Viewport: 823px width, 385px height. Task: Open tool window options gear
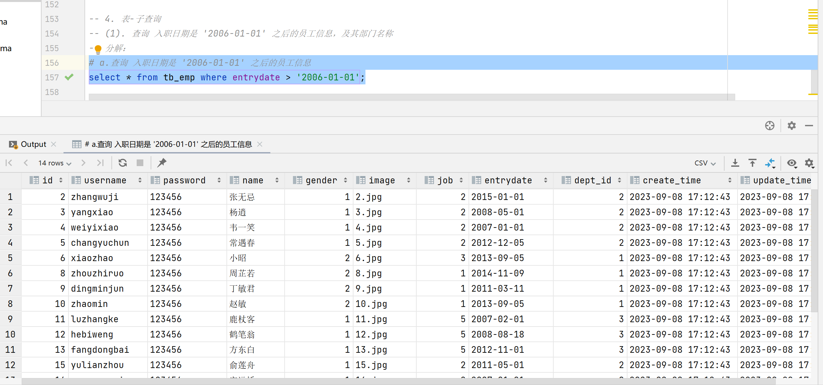click(x=791, y=126)
